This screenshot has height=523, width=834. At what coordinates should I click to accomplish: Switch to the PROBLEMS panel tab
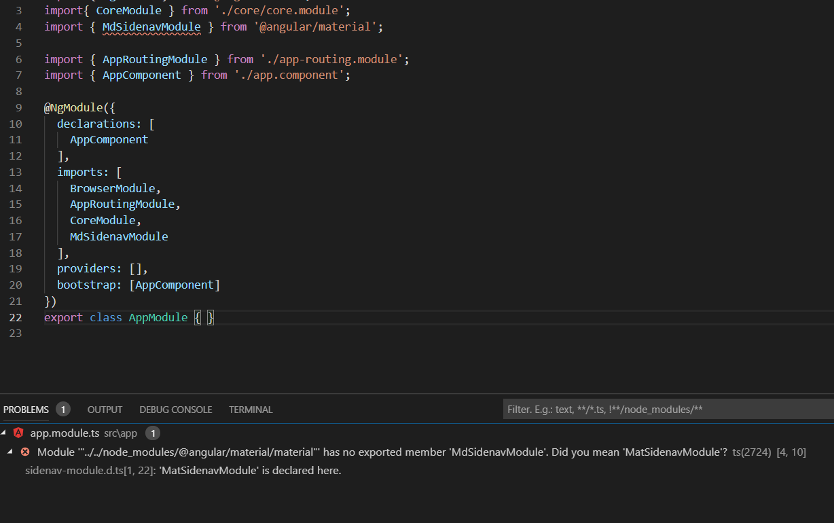tap(26, 410)
